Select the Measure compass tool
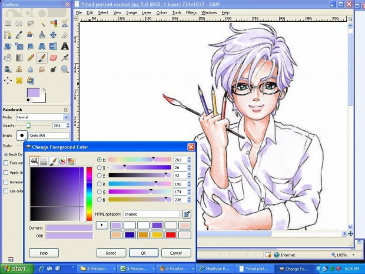The height and width of the screenshot is (274, 365). (42, 35)
